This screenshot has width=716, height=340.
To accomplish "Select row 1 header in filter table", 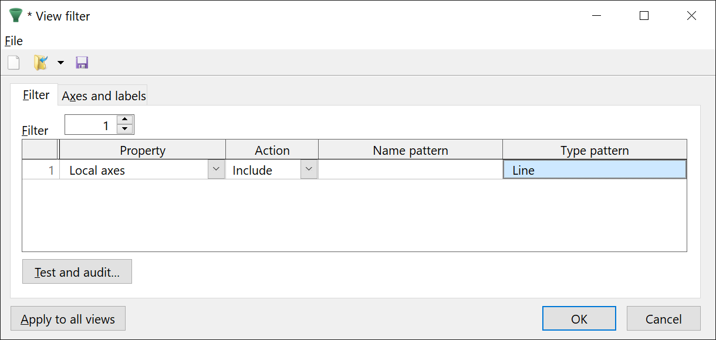I will point(40,170).
